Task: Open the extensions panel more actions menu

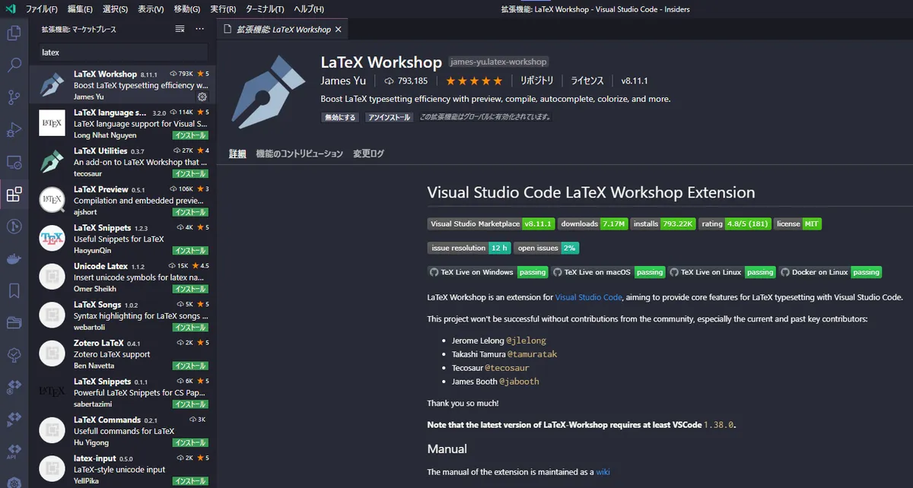Action: 199,28
